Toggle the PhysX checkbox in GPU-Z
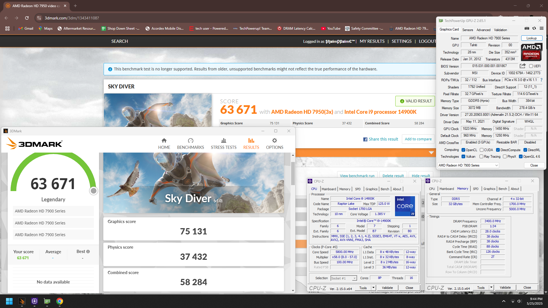The width and height of the screenshot is (548, 308). pyautogui.click(x=505, y=157)
